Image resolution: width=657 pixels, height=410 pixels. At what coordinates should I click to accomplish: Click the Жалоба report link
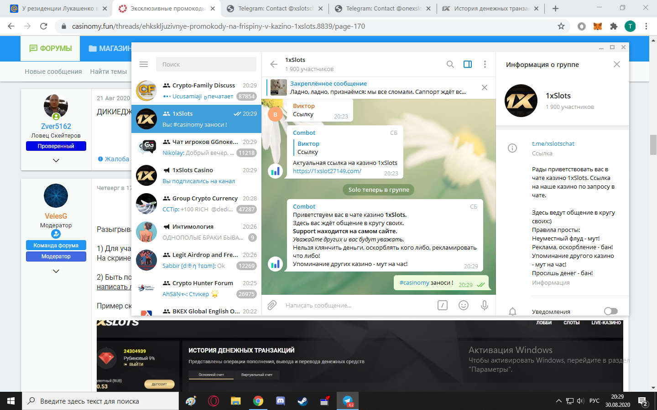pyautogui.click(x=114, y=159)
